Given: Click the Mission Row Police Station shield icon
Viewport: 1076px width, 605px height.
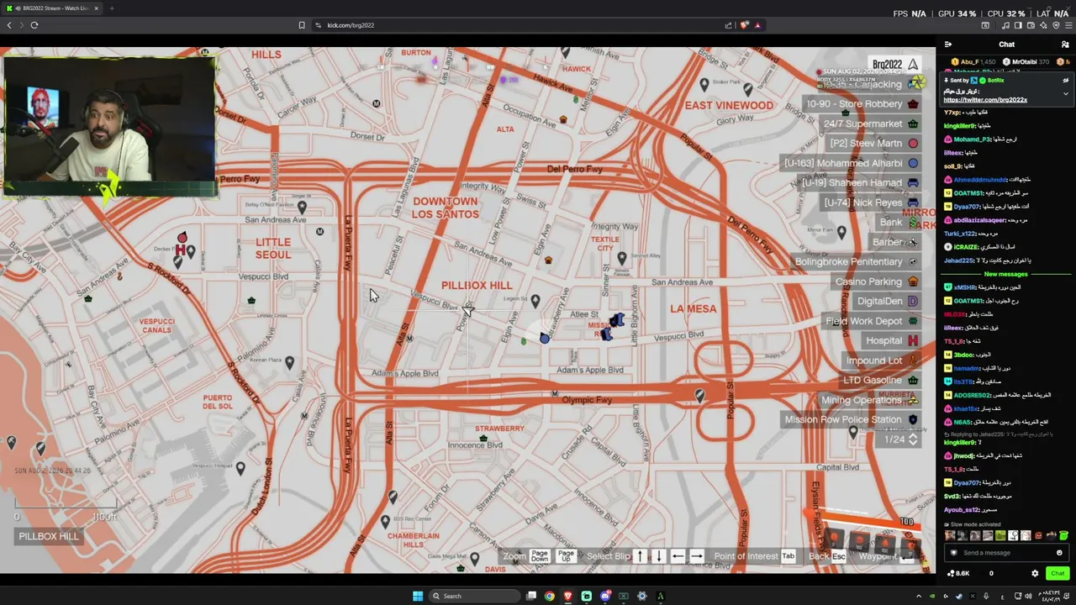Looking at the screenshot, I should 913,419.
